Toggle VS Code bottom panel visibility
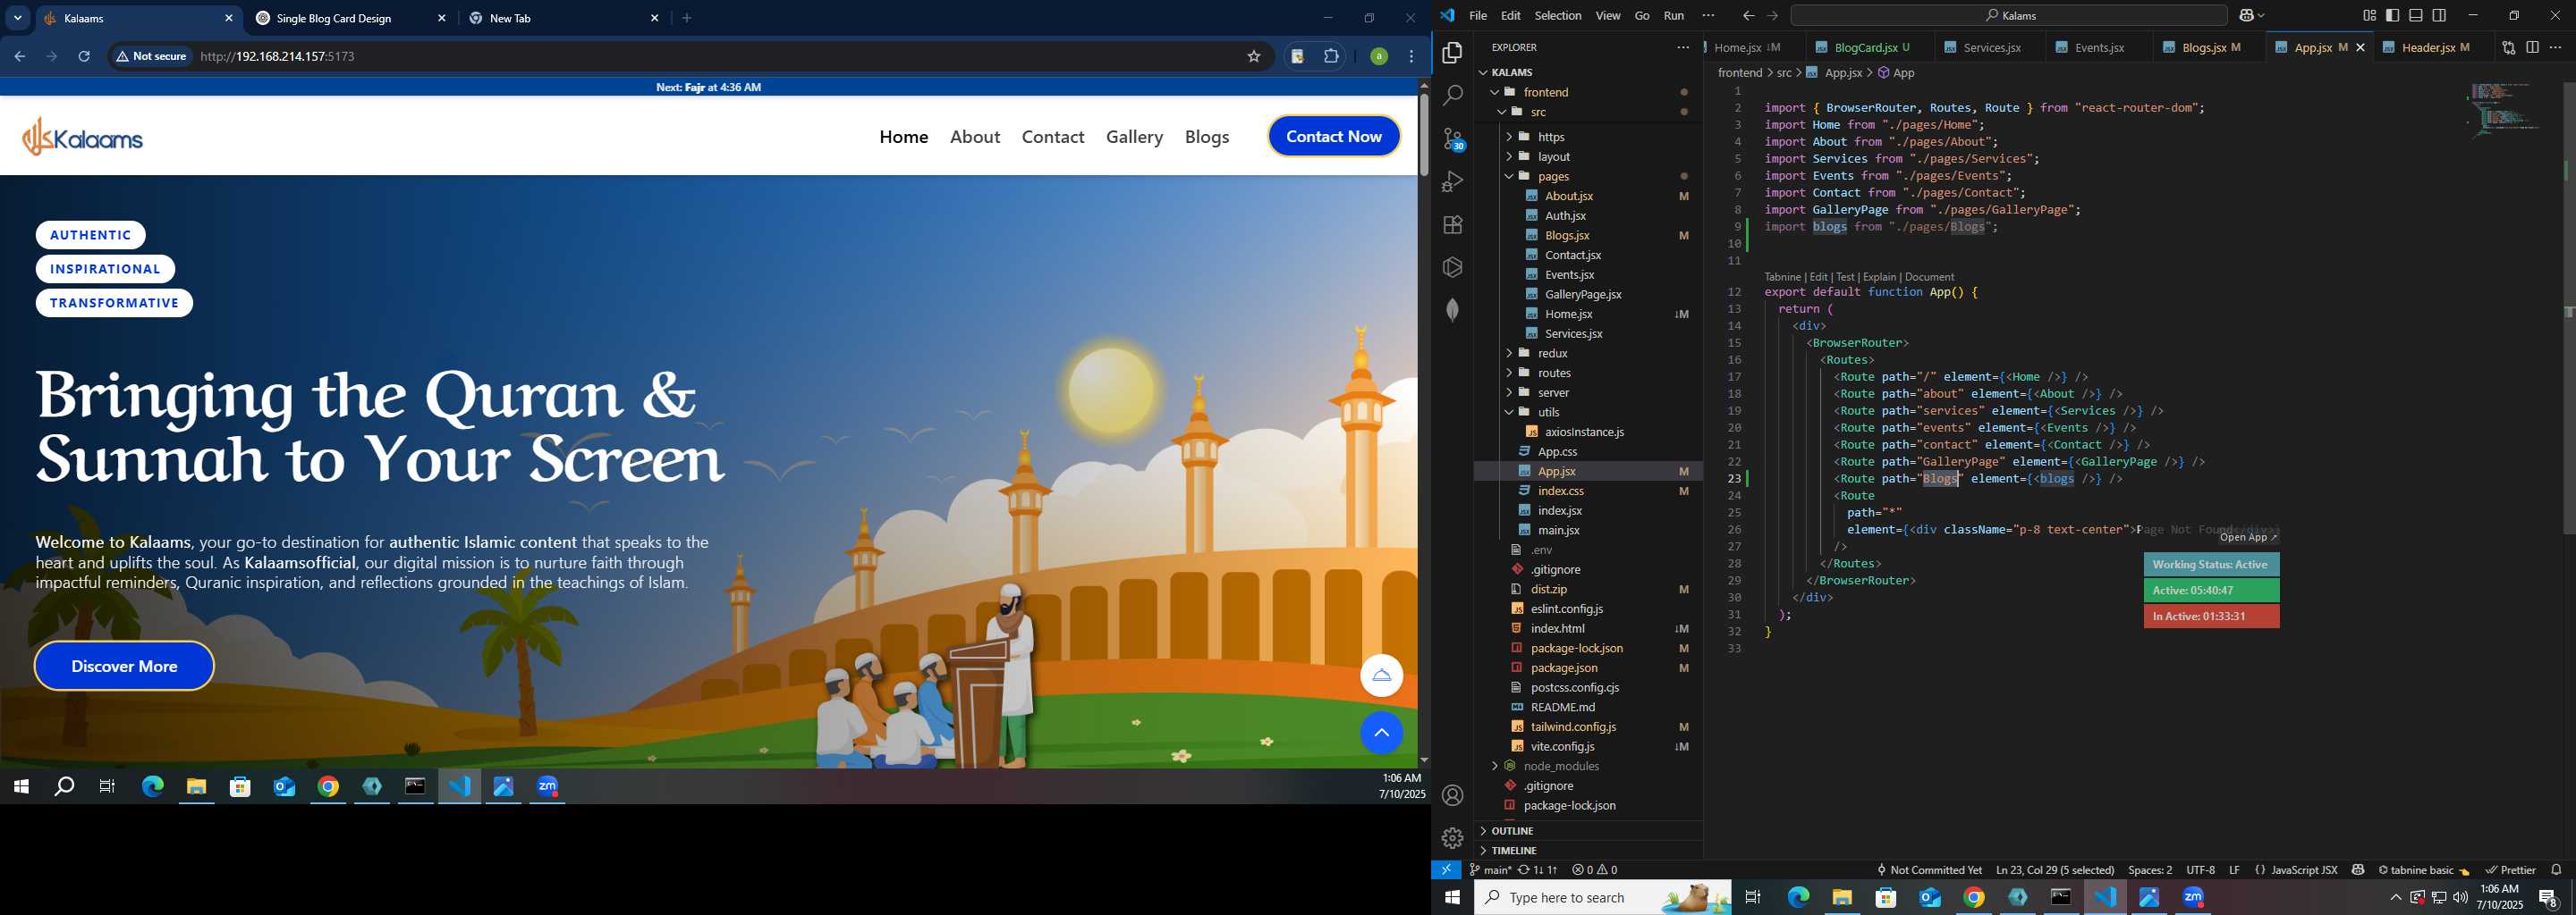 (x=2416, y=16)
